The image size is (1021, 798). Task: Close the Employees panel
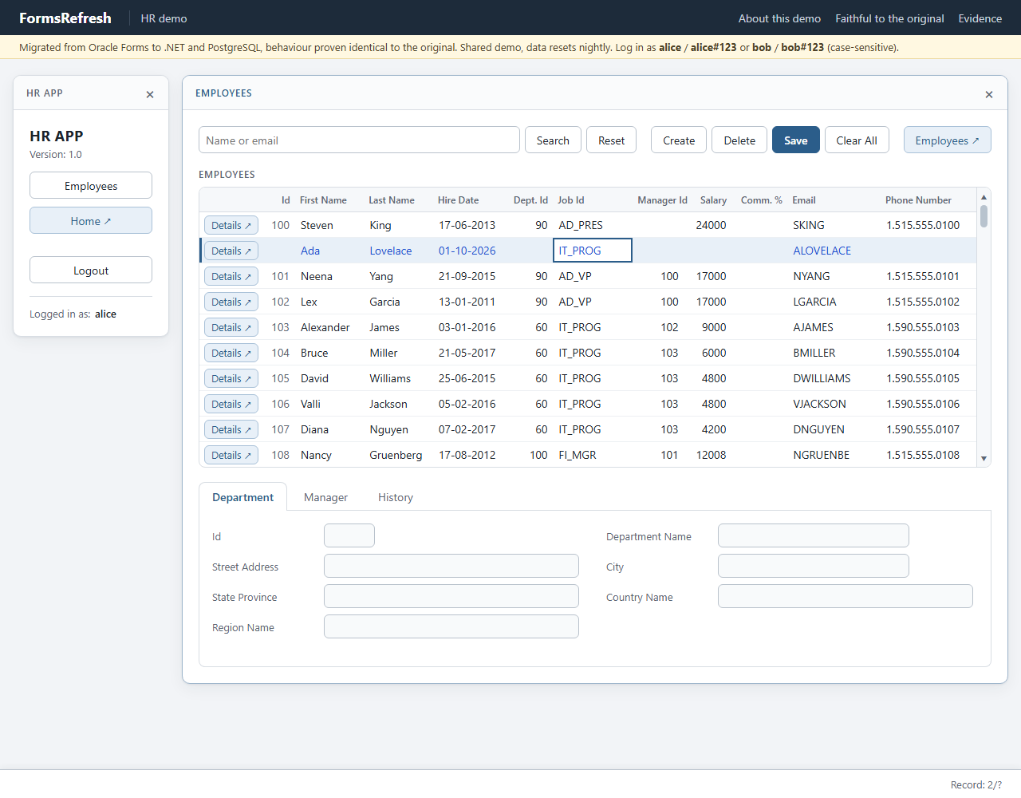pos(989,94)
